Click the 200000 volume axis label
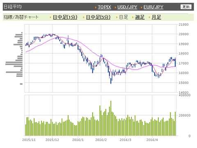The height and width of the screenshot is (148, 197). click(185, 116)
